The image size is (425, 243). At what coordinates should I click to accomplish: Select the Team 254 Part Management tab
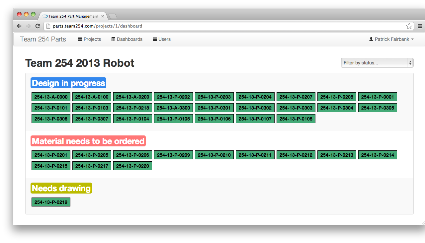(73, 16)
